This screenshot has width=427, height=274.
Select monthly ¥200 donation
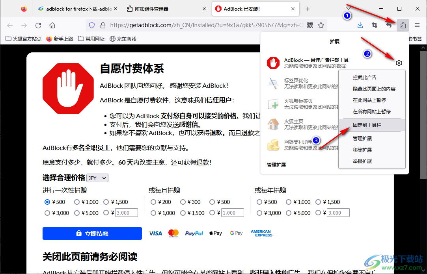tap(153, 202)
